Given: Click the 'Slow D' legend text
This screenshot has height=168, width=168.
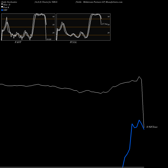Looking at the screenshot, I should pos(7,5).
